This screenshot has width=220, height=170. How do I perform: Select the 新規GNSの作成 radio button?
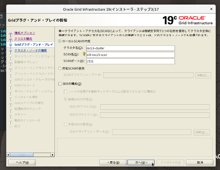click(x=65, y=99)
